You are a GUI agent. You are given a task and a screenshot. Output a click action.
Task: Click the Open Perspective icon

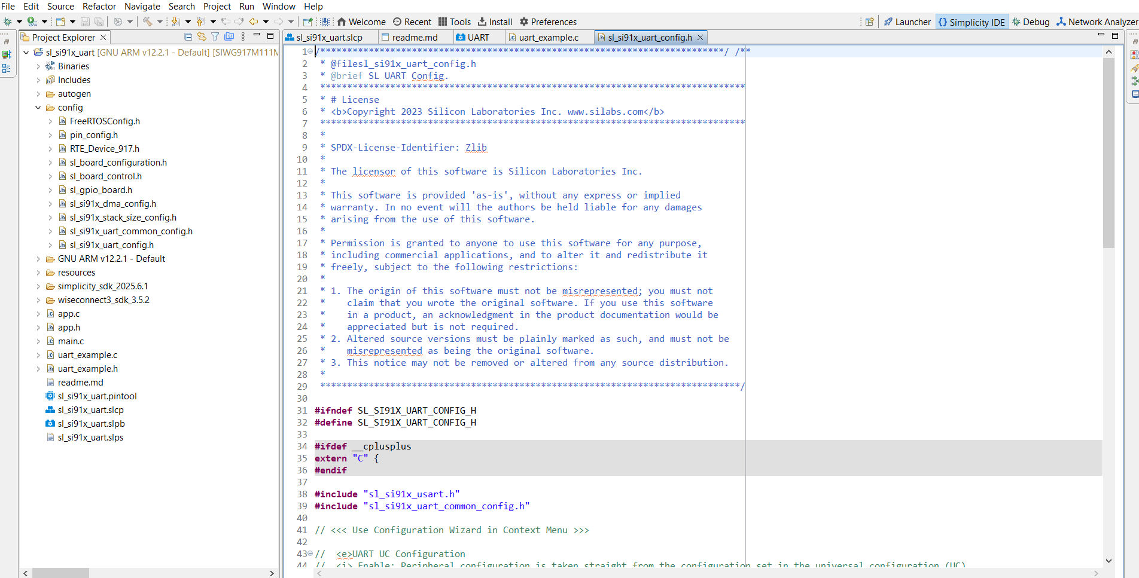click(x=869, y=22)
